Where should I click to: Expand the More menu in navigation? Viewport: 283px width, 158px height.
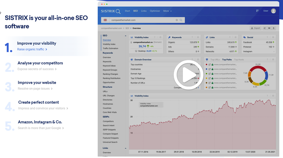[x=167, y=11]
